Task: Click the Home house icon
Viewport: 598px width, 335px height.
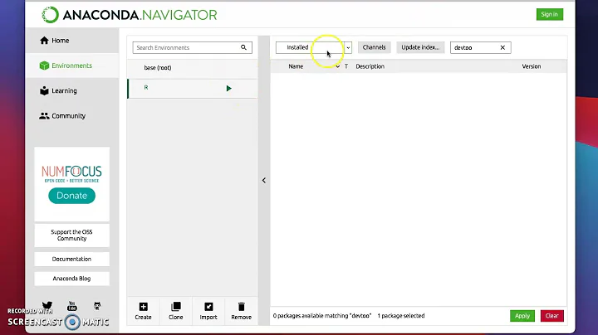Action: [x=44, y=41]
